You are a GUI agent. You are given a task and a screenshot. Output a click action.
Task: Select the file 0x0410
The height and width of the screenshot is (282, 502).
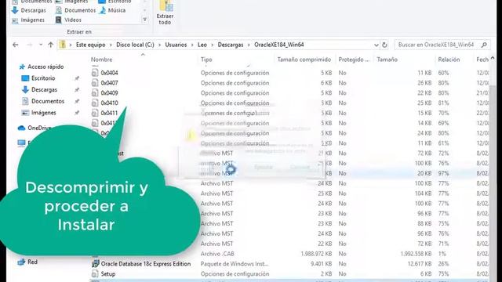click(109, 103)
